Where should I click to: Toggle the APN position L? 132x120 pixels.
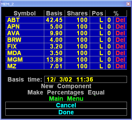(98, 26)
